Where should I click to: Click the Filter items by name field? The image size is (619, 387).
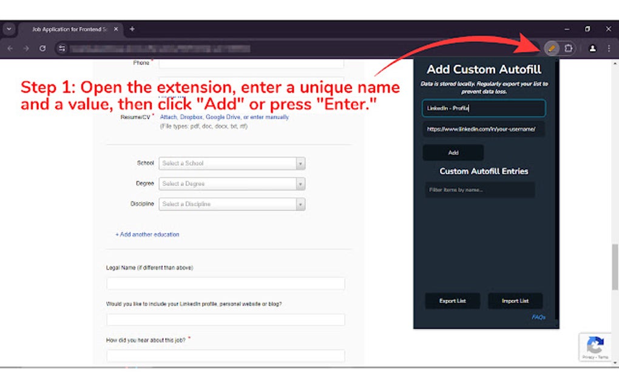click(479, 190)
